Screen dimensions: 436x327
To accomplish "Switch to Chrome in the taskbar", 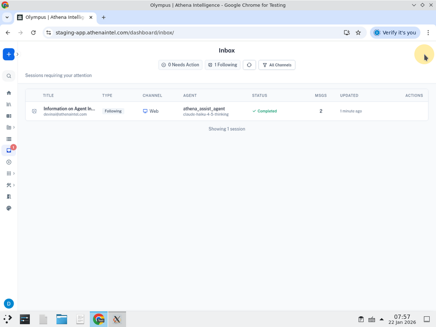I will click(99, 319).
